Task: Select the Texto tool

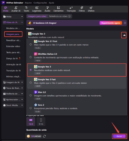Action: pos(26,9)
